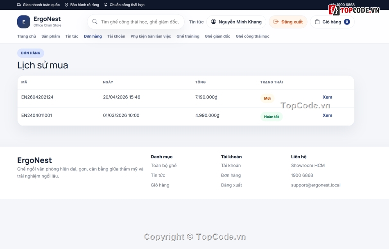Image resolution: width=389 pixels, height=249 pixels.
Task: Open footer link Tin tức
Action: pyautogui.click(x=158, y=175)
